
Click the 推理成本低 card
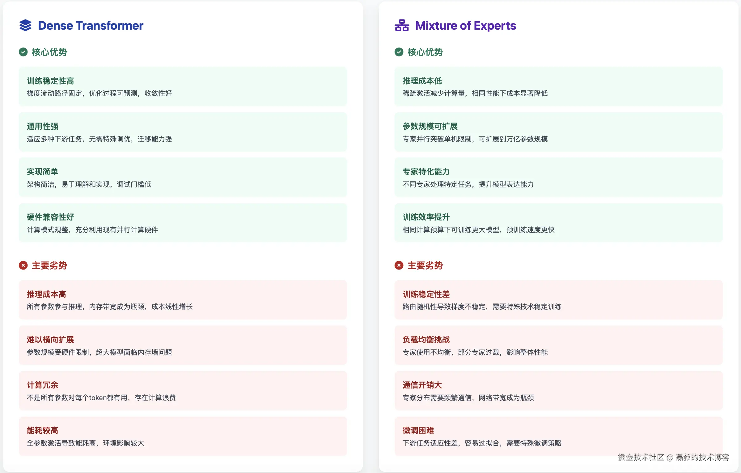point(558,86)
